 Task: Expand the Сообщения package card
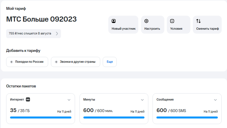click(216, 100)
